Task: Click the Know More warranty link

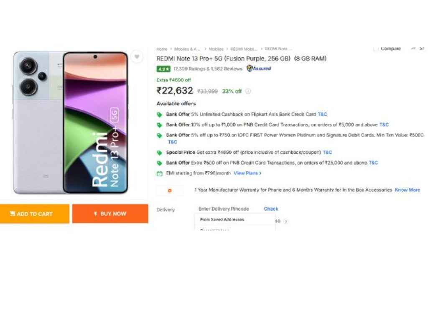Action: pyautogui.click(x=407, y=190)
